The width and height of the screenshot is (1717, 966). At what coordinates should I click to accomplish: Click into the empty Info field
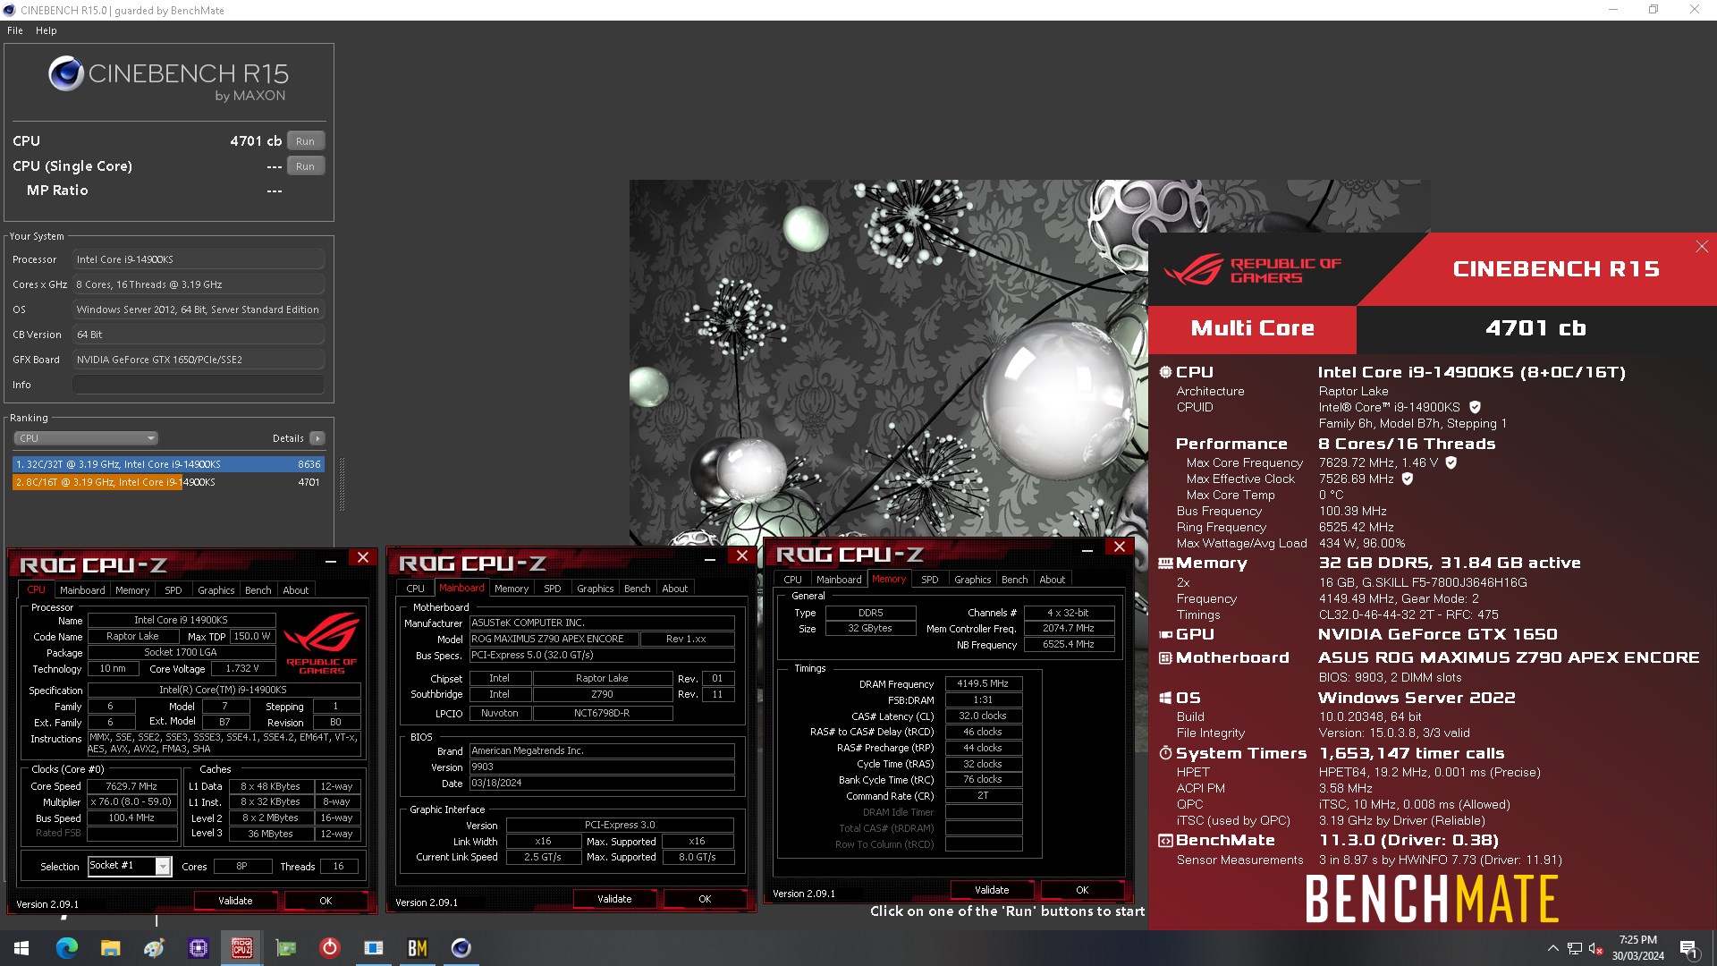click(x=199, y=385)
